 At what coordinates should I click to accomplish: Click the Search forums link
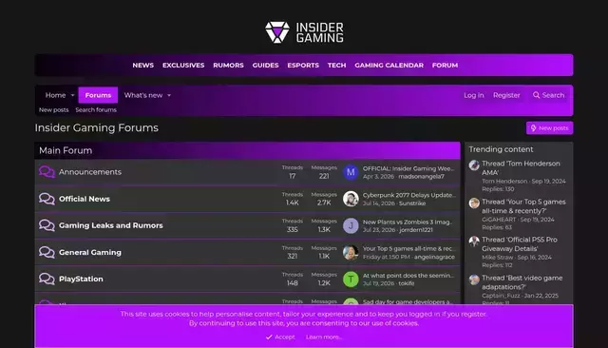[x=96, y=109]
